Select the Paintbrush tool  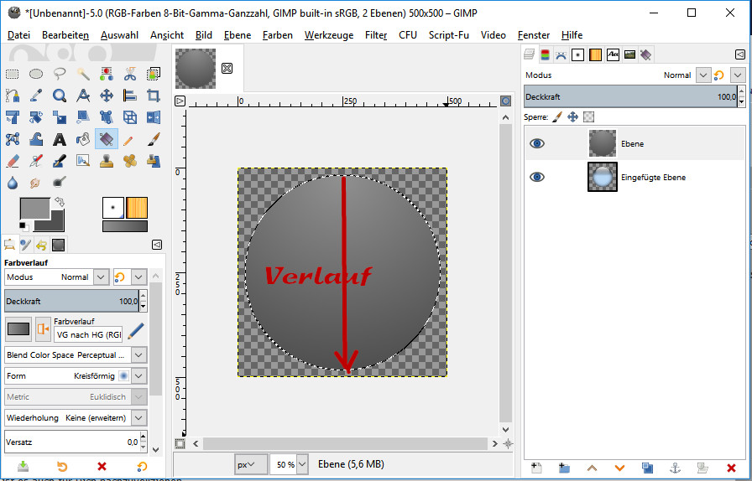154,139
